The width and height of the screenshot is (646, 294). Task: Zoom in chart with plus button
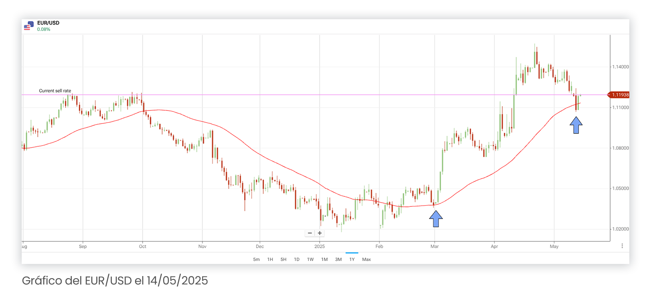pos(320,233)
